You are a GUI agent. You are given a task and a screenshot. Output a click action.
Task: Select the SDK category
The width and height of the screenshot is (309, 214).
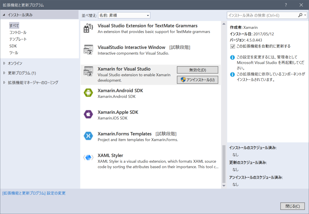coord(13,46)
